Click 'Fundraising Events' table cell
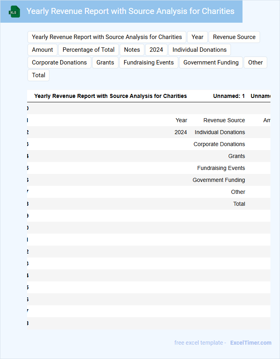280x359 pixels. coord(221,168)
